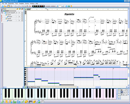Check the box on the Stave1 row
This screenshot has height=104, width=130.
tap(22, 15)
